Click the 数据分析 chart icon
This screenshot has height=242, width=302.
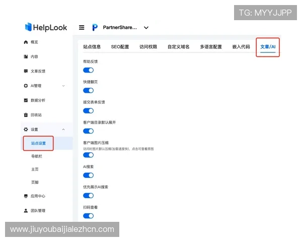[26, 100]
